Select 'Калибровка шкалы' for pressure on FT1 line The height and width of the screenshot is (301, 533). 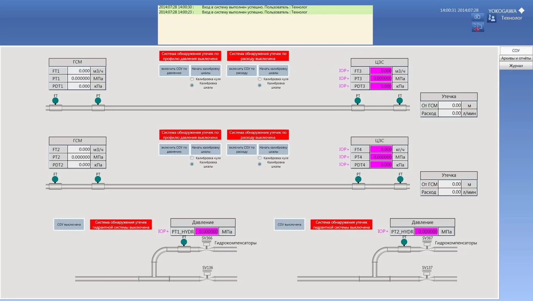[x=192, y=85]
